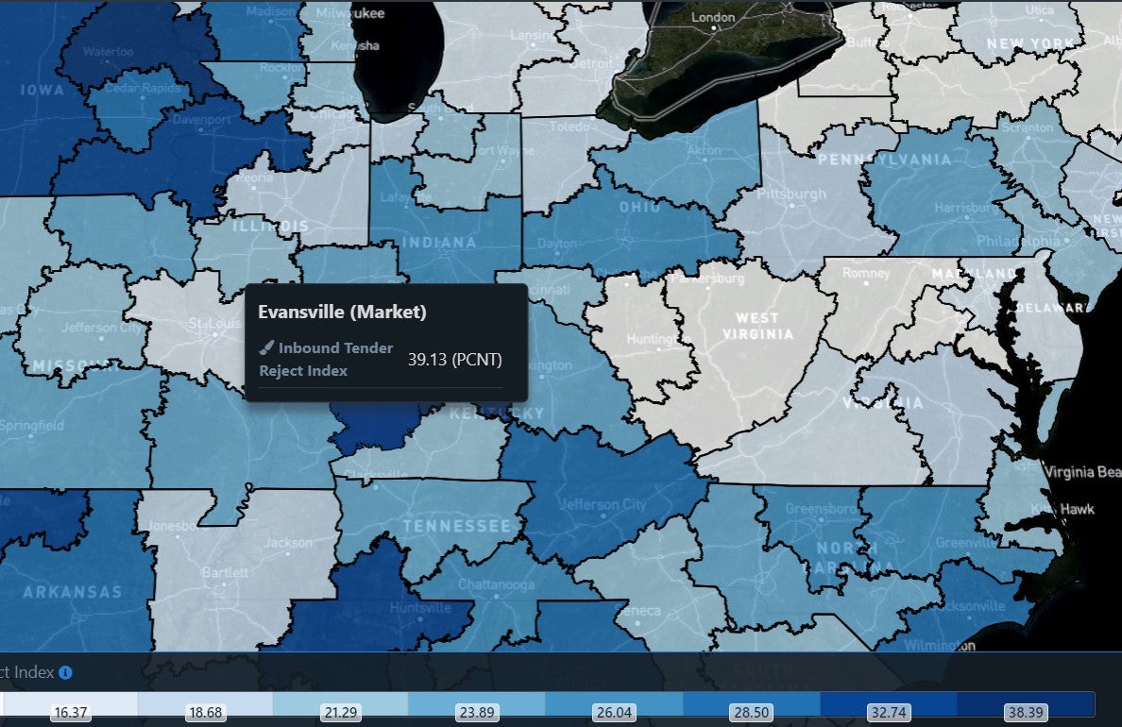Select the 32.74 legend color segment
This screenshot has width=1122, height=727.
click(888, 704)
